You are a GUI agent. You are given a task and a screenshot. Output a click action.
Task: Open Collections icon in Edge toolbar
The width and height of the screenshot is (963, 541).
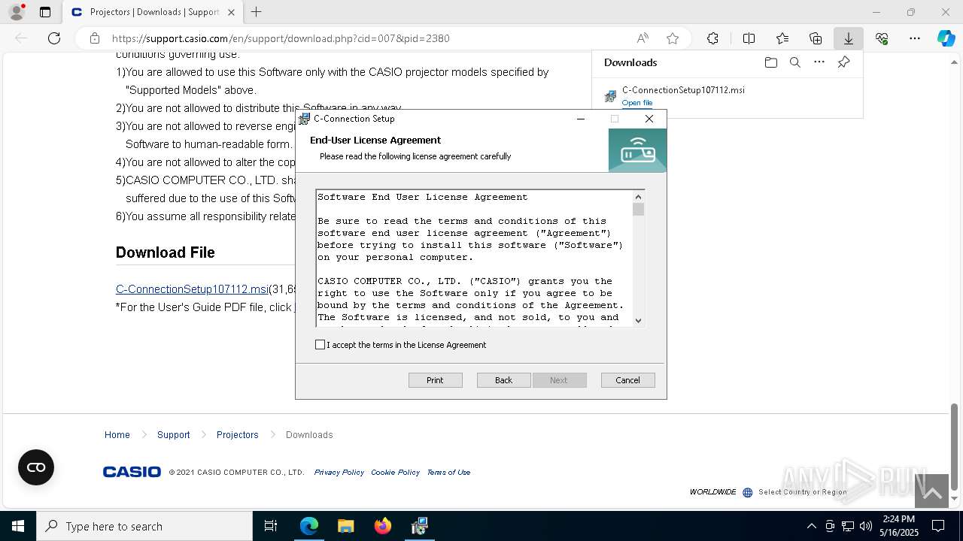coord(816,38)
